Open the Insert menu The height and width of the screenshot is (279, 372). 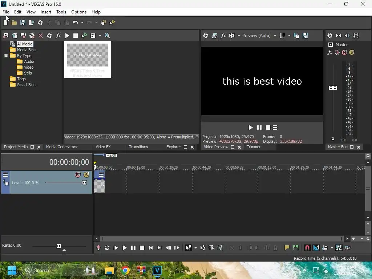[46, 12]
